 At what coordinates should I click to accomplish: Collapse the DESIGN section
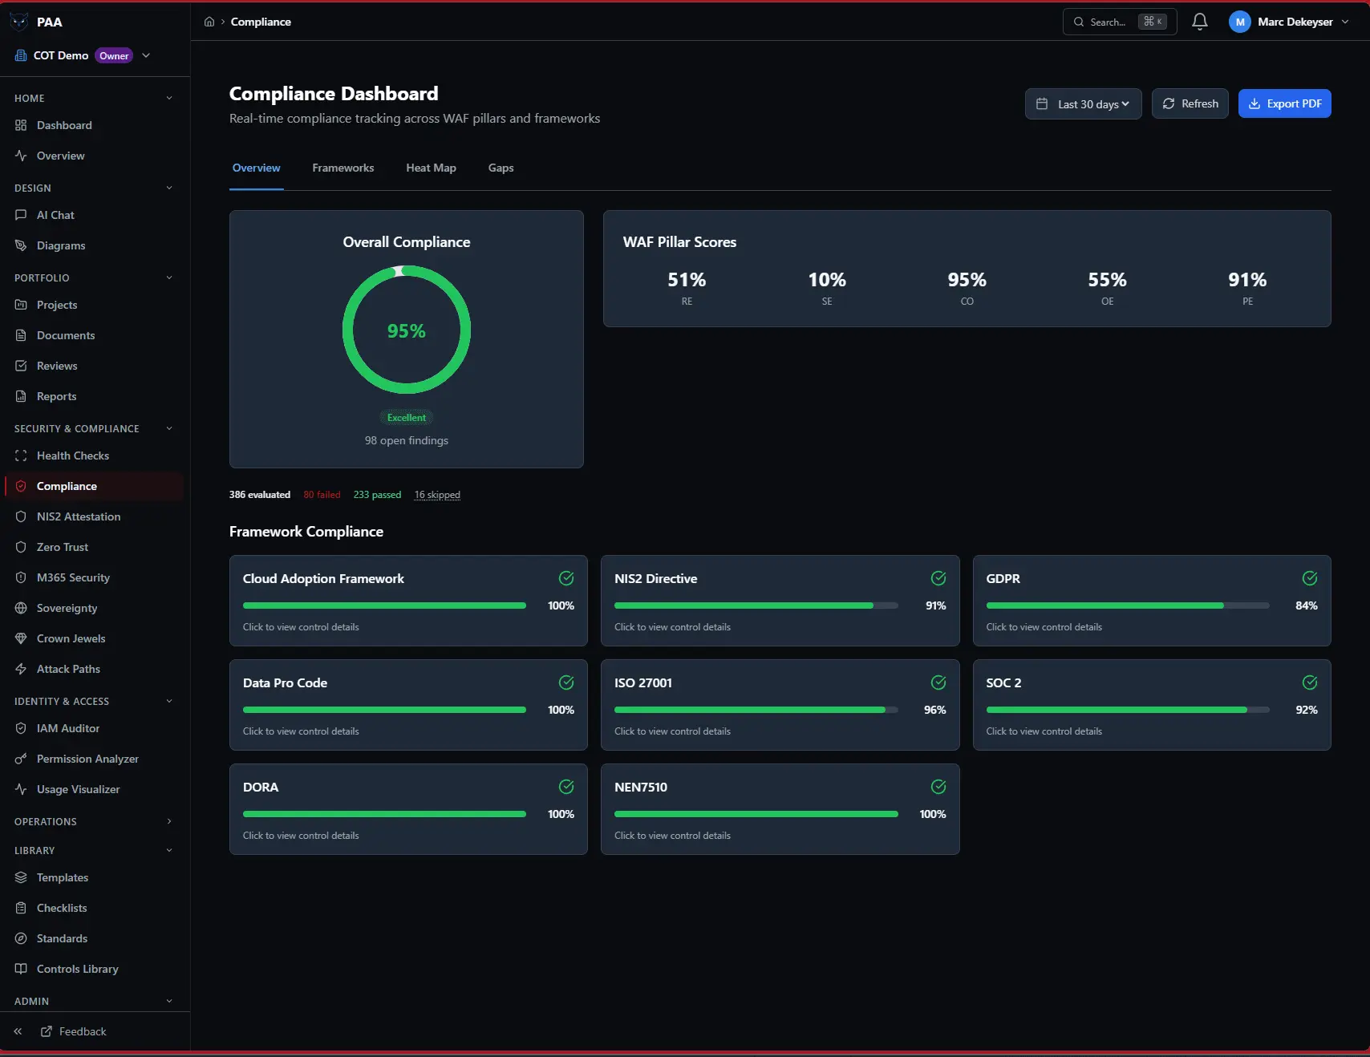tap(169, 188)
